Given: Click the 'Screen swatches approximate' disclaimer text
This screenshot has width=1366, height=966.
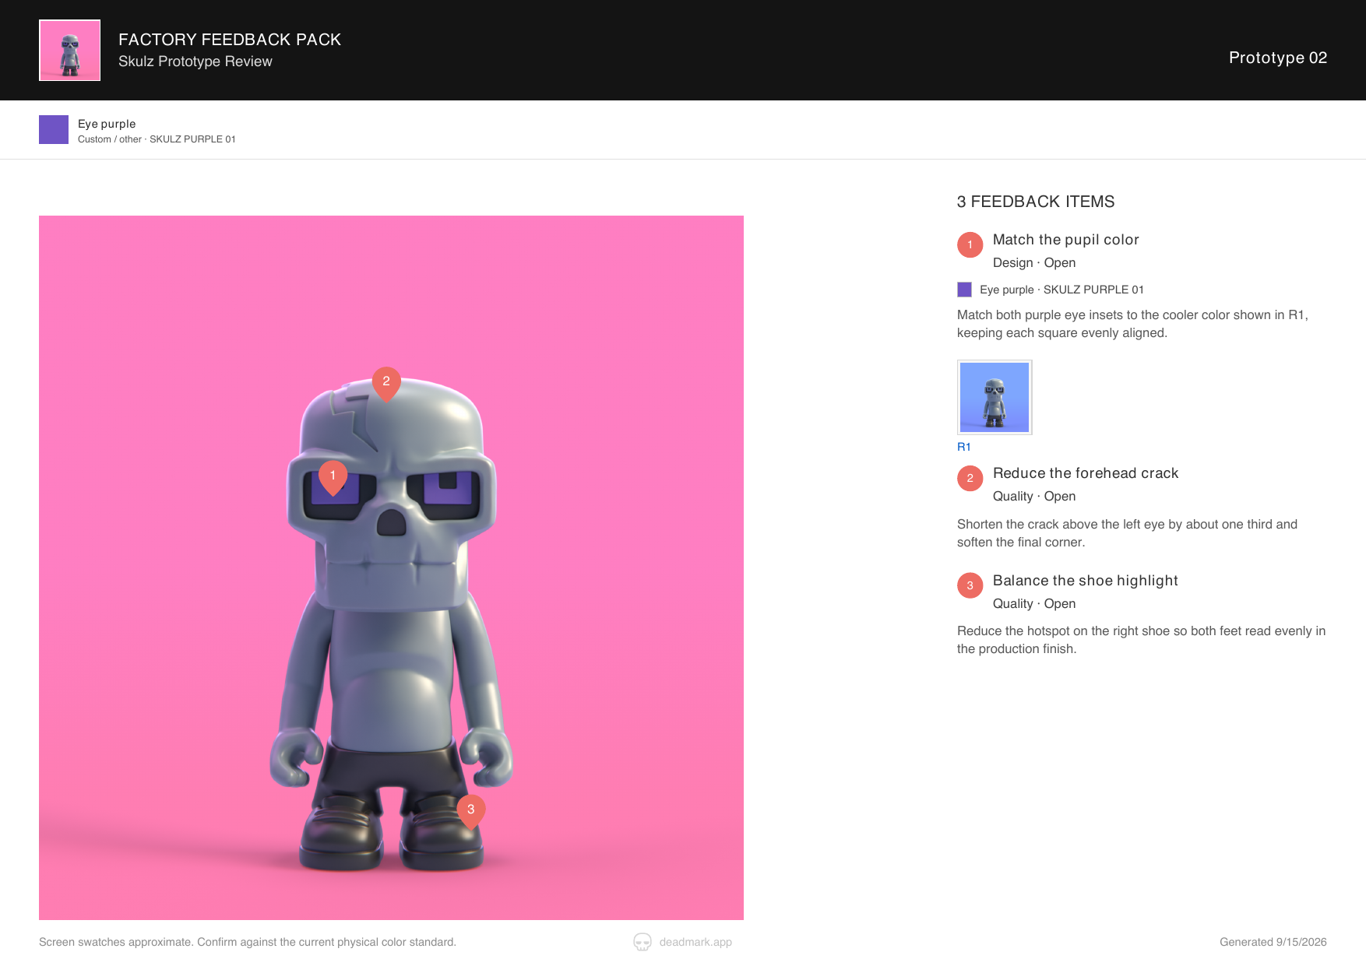Looking at the screenshot, I should coord(248,942).
